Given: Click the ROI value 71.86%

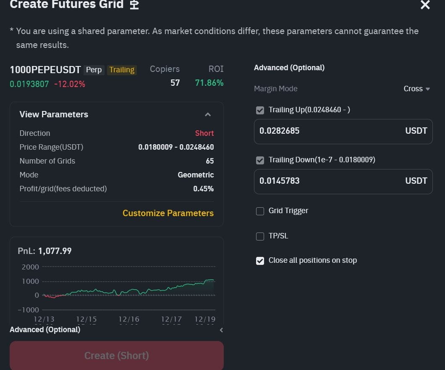Looking at the screenshot, I should (x=209, y=83).
